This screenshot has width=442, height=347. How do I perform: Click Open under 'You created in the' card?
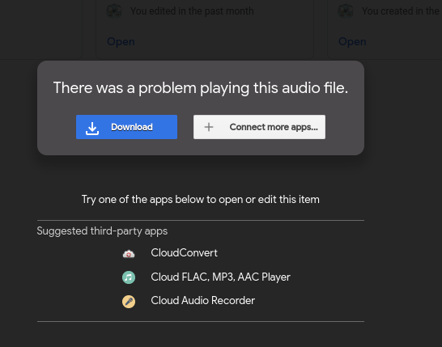pyautogui.click(x=352, y=42)
